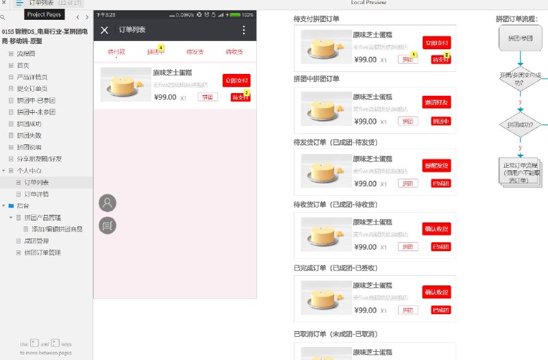Switch to the 拼团中 tab
Viewport: 548px width, 360px height.
point(155,52)
